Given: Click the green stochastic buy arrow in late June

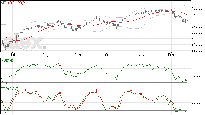Looking at the screenshot, I should coord(8,111).
